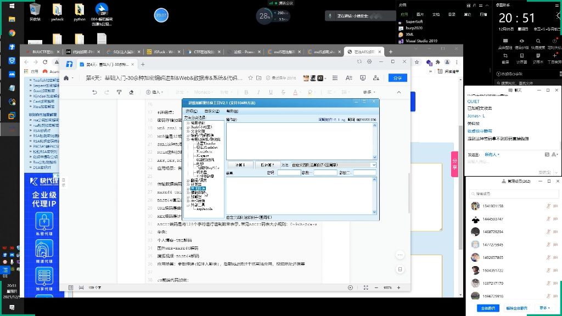Open Chrome from the Windows taskbar
The width and height of the screenshot is (562, 316).
click(12, 33)
